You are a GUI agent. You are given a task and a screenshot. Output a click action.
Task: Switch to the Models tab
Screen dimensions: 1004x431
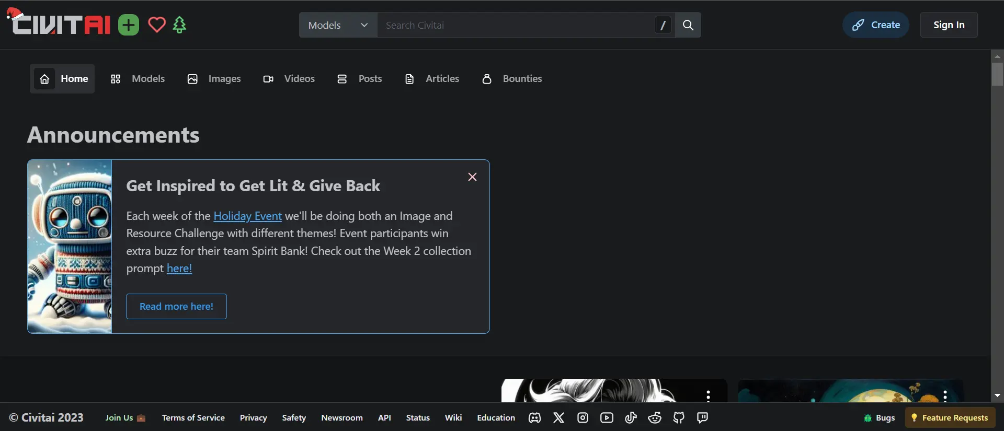pyautogui.click(x=138, y=78)
